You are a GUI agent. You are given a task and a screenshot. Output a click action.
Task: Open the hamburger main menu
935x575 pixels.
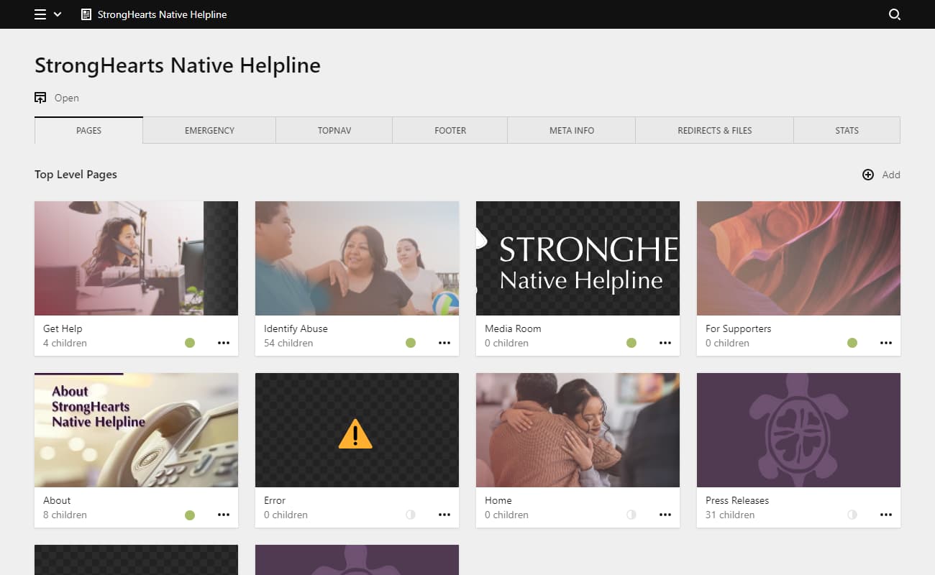(x=40, y=14)
